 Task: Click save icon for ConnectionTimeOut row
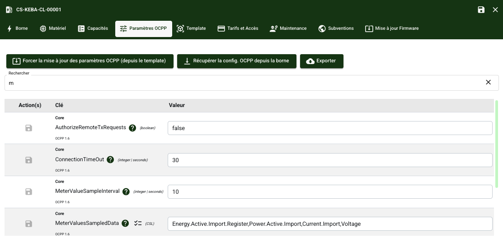[x=28, y=160]
